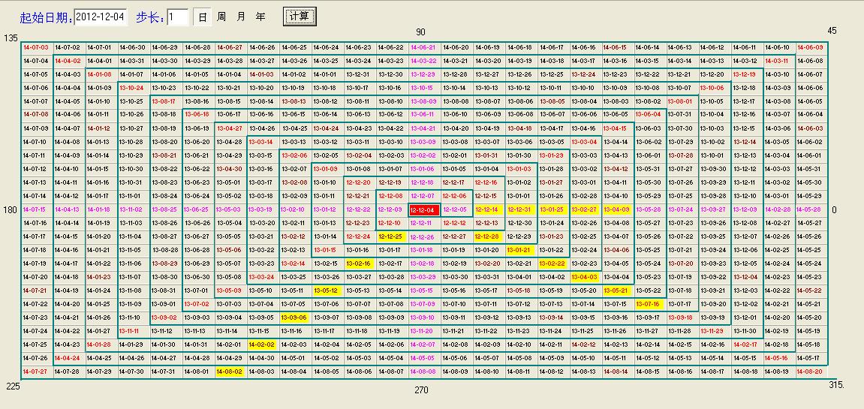The image size is (864, 409).
Task: Click the magenta cell 12-12-05
Action: coord(455,209)
